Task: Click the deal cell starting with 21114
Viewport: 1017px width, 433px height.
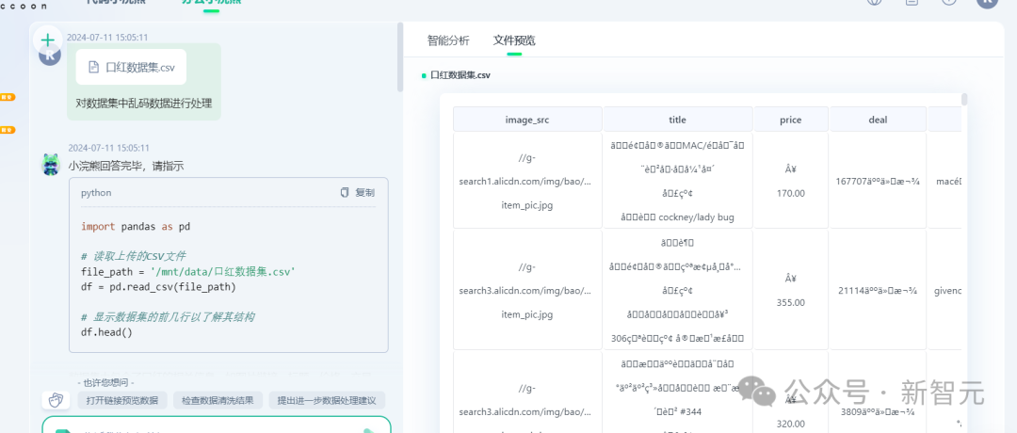Action: 879,290
